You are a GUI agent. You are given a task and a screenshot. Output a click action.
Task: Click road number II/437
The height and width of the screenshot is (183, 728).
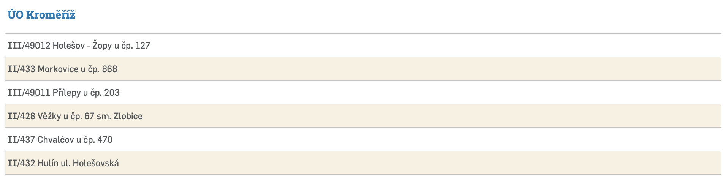(21, 140)
